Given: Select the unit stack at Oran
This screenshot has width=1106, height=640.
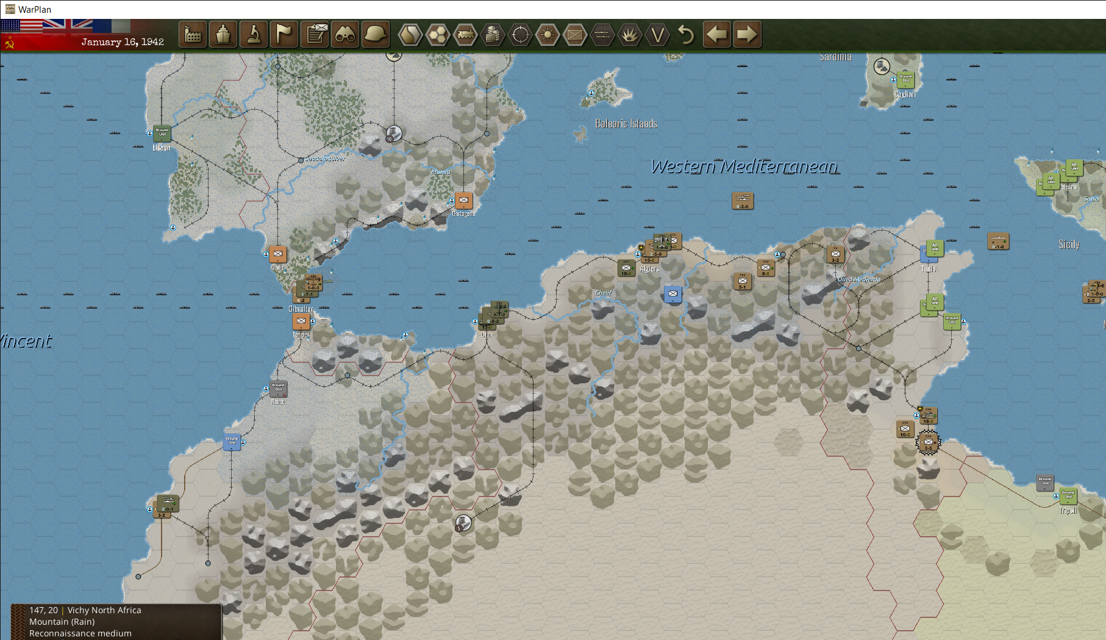Looking at the screenshot, I should click(494, 316).
